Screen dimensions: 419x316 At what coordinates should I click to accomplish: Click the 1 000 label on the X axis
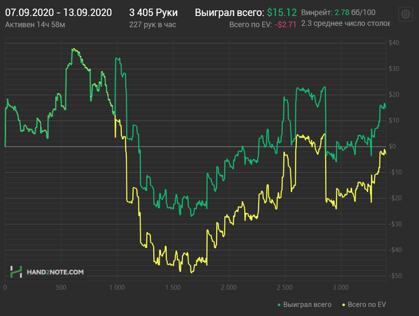pos(117,288)
